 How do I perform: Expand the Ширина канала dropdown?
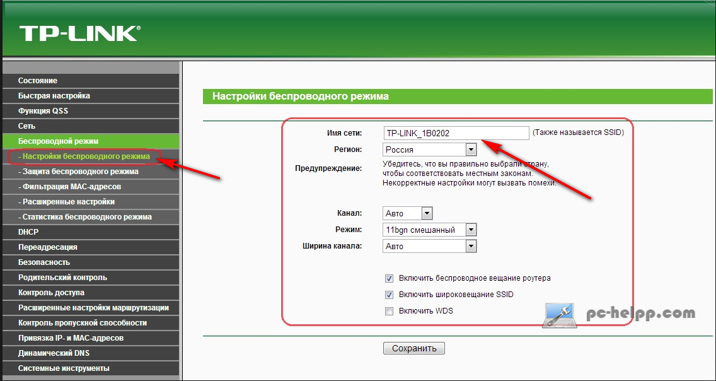[430, 246]
